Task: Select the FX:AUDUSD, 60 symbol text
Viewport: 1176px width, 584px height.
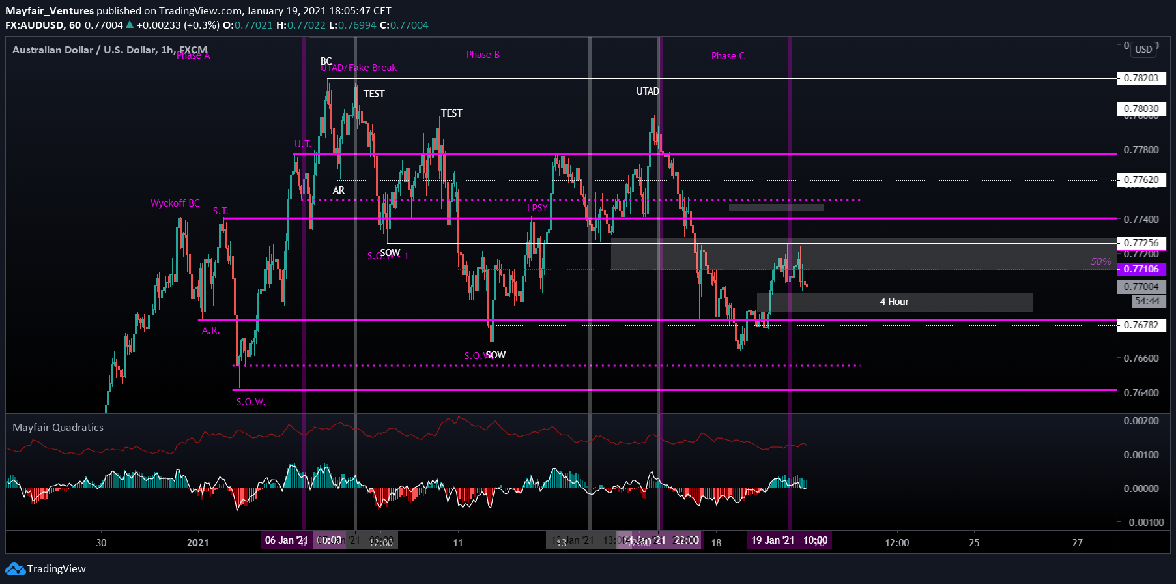Action: click(x=43, y=25)
